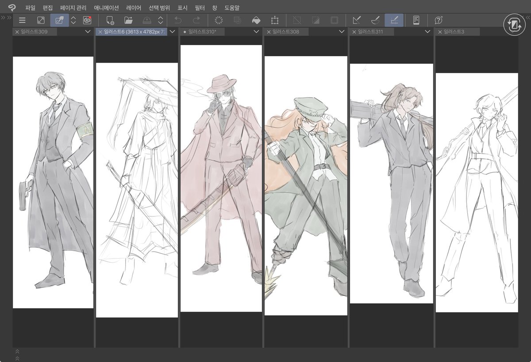Expand dropdown arrow for 일러스트308 canvas
The height and width of the screenshot is (362, 531).
[342, 32]
